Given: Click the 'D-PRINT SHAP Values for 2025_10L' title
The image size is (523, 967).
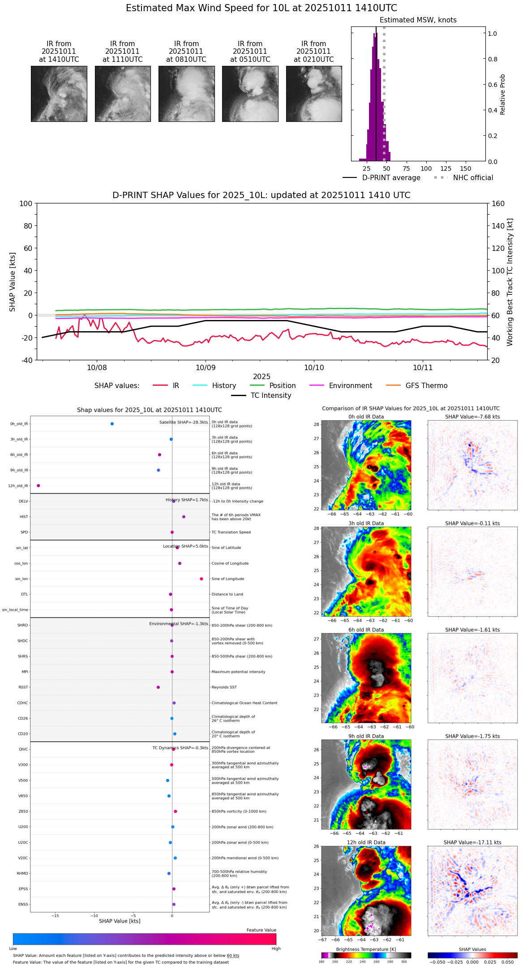Looking at the screenshot, I should pos(261,195).
